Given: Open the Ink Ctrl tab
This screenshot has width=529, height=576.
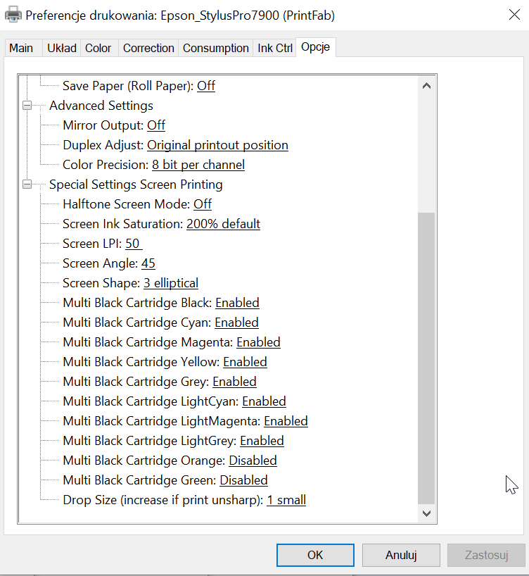Looking at the screenshot, I should coord(275,48).
